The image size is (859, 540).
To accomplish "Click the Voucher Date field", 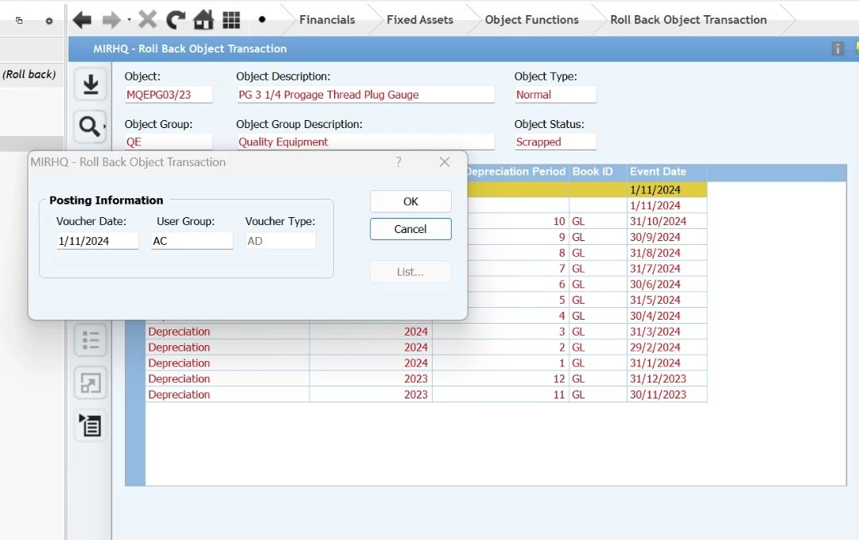I will 98,241.
